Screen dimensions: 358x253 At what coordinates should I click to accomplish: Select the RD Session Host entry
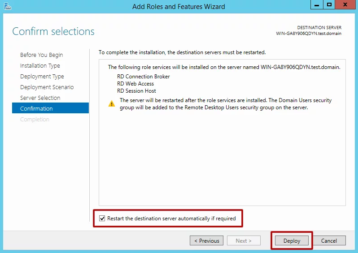point(136,91)
